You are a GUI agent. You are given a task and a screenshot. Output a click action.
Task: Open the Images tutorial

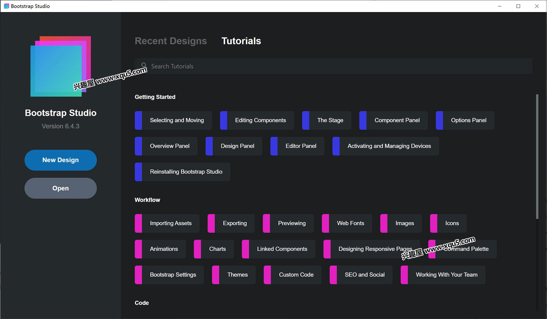[x=401, y=223]
